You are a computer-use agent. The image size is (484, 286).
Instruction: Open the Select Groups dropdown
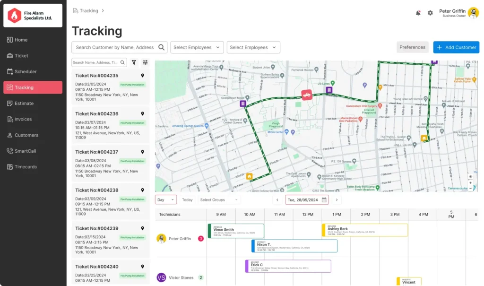pyautogui.click(x=219, y=200)
